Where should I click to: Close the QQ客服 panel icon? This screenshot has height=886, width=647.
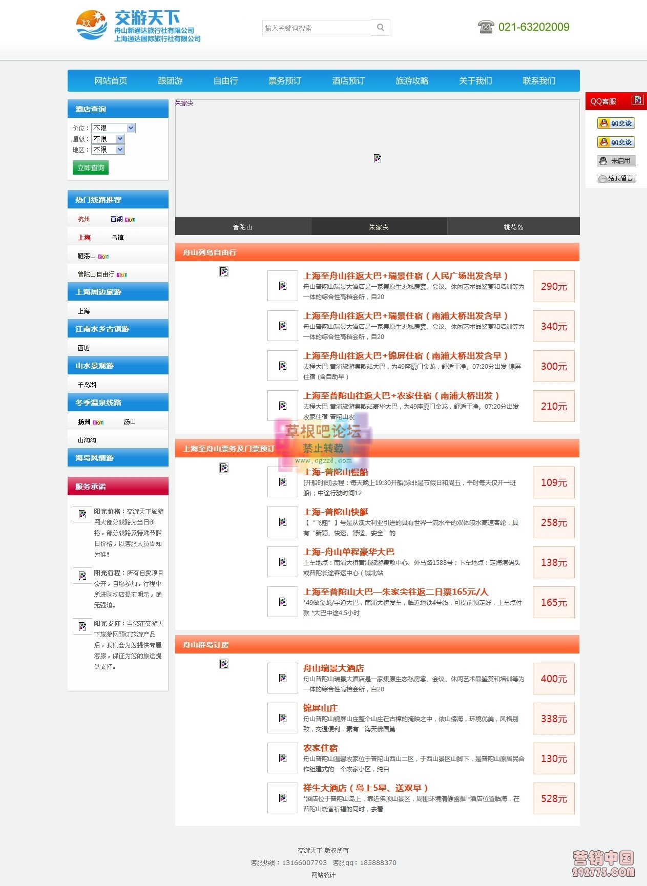click(x=637, y=100)
